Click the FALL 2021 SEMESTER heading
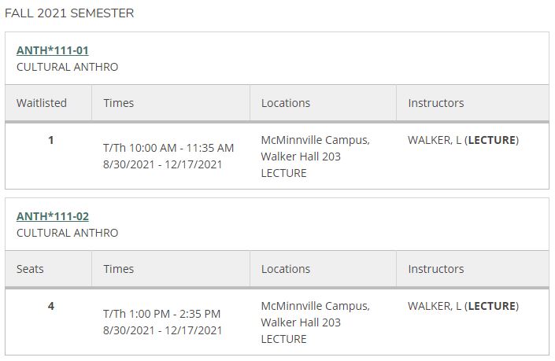Image resolution: width=555 pixels, height=361 pixels. (69, 13)
